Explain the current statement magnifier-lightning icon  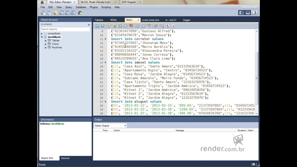pos(120,26)
